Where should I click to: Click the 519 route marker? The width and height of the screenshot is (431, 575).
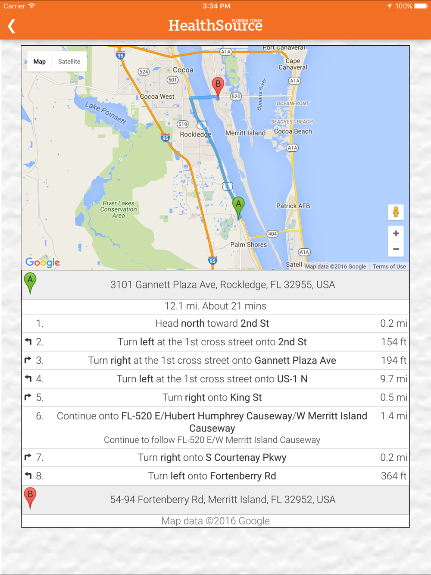[x=183, y=124]
